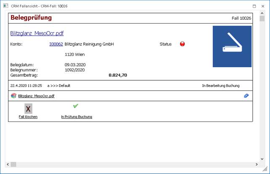The height and width of the screenshot is (174, 270).
Task: Choose In Prüfung Buchung action link
Action: pyautogui.click(x=77, y=117)
